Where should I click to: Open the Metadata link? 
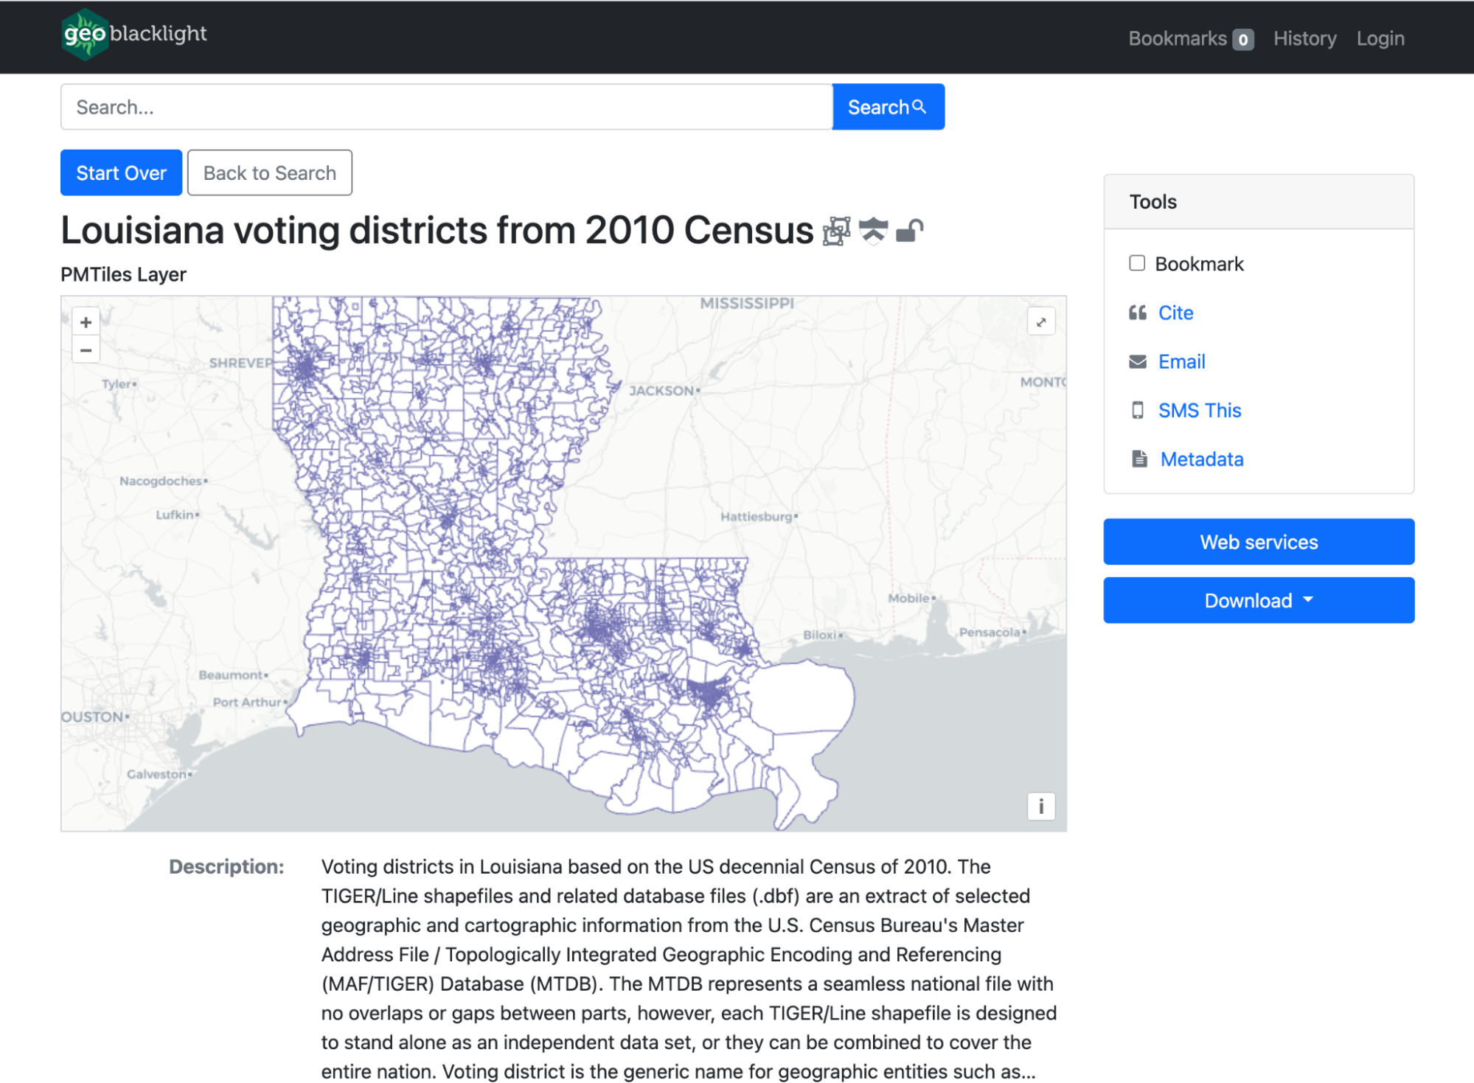pyautogui.click(x=1201, y=459)
